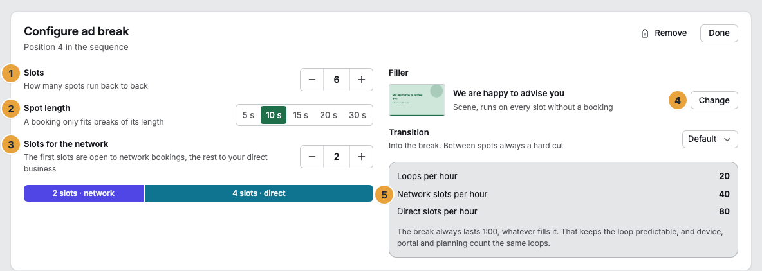Click the 'Configure ad break' heading

[77, 31]
